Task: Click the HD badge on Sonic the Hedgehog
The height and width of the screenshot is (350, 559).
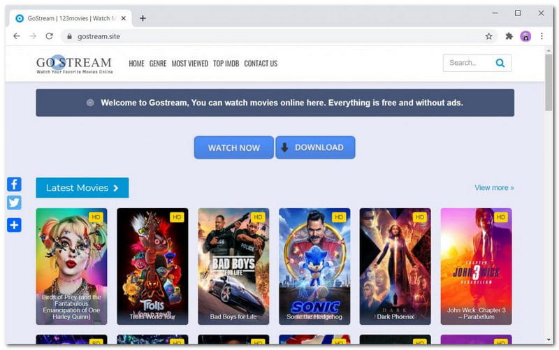Action: [339, 217]
